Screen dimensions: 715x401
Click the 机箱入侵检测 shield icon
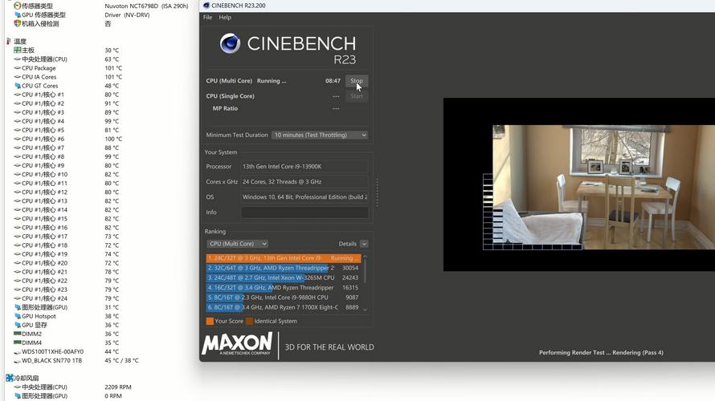pos(18,23)
